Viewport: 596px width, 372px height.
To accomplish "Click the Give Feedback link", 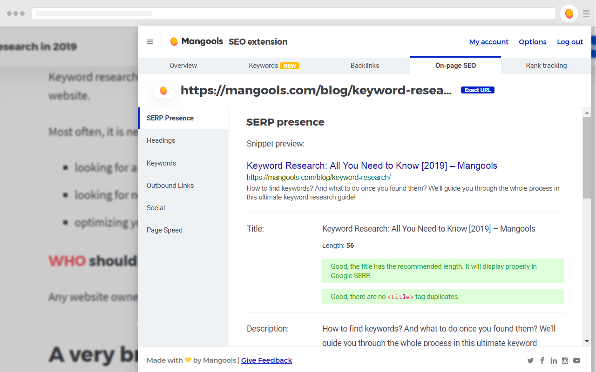I will coord(266,360).
